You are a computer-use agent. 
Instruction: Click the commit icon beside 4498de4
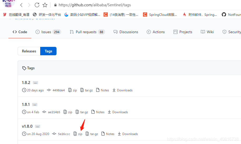[x=49, y=90]
